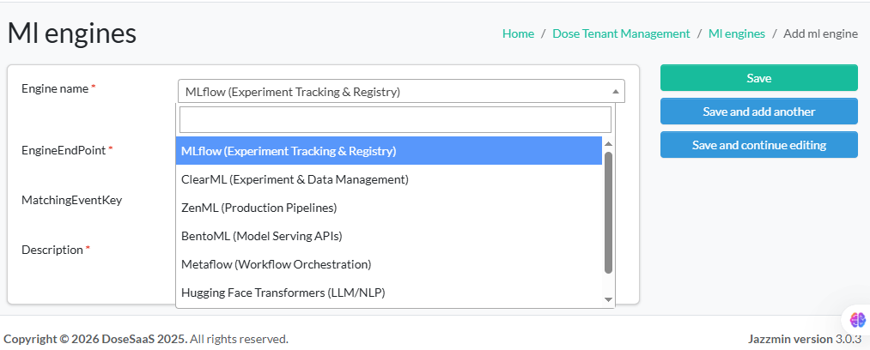Collapse the Engine name dropdown arrow
Viewport: 870px width, 350px height.
click(615, 92)
